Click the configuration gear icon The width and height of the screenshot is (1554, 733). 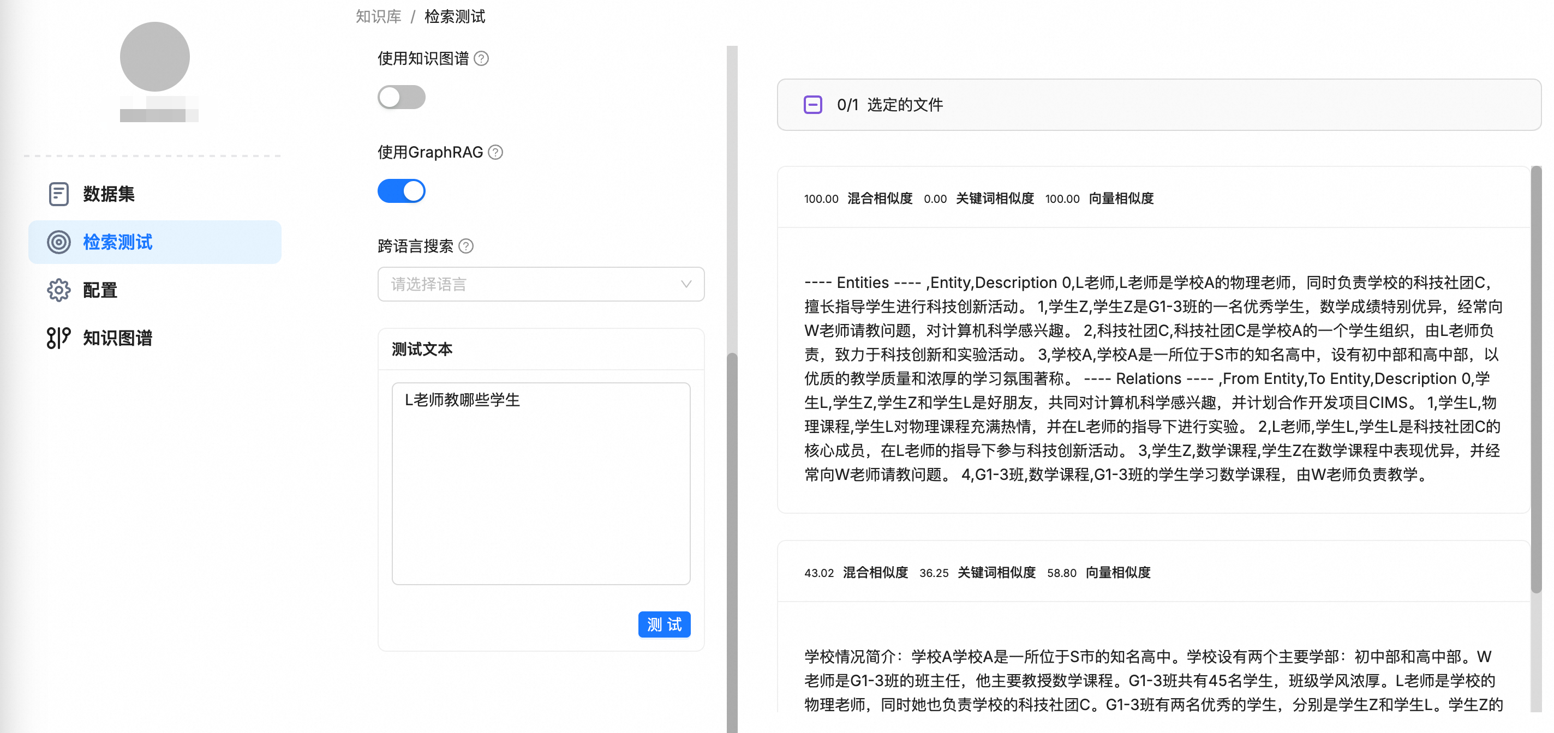(x=58, y=290)
